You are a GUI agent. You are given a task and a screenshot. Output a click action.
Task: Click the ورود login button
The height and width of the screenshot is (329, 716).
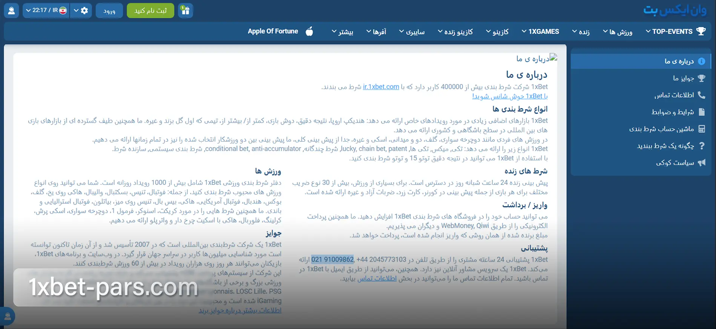coord(109,11)
